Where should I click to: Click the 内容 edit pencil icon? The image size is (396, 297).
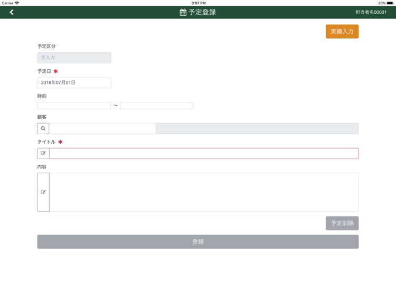coord(43,192)
